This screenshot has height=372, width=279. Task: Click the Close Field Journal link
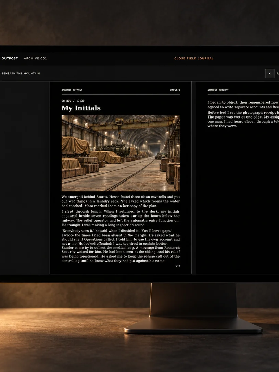point(194,58)
